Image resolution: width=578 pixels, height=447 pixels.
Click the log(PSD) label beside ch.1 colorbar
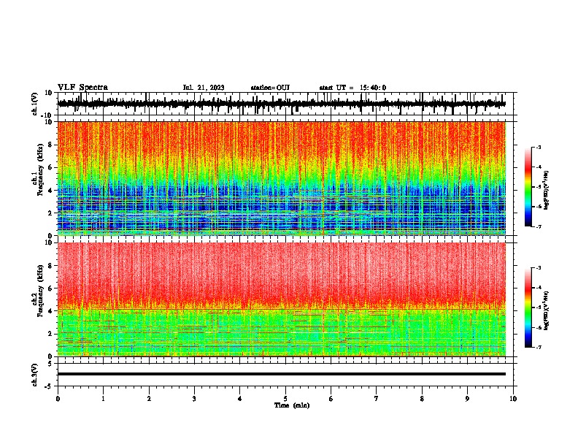tap(547, 191)
